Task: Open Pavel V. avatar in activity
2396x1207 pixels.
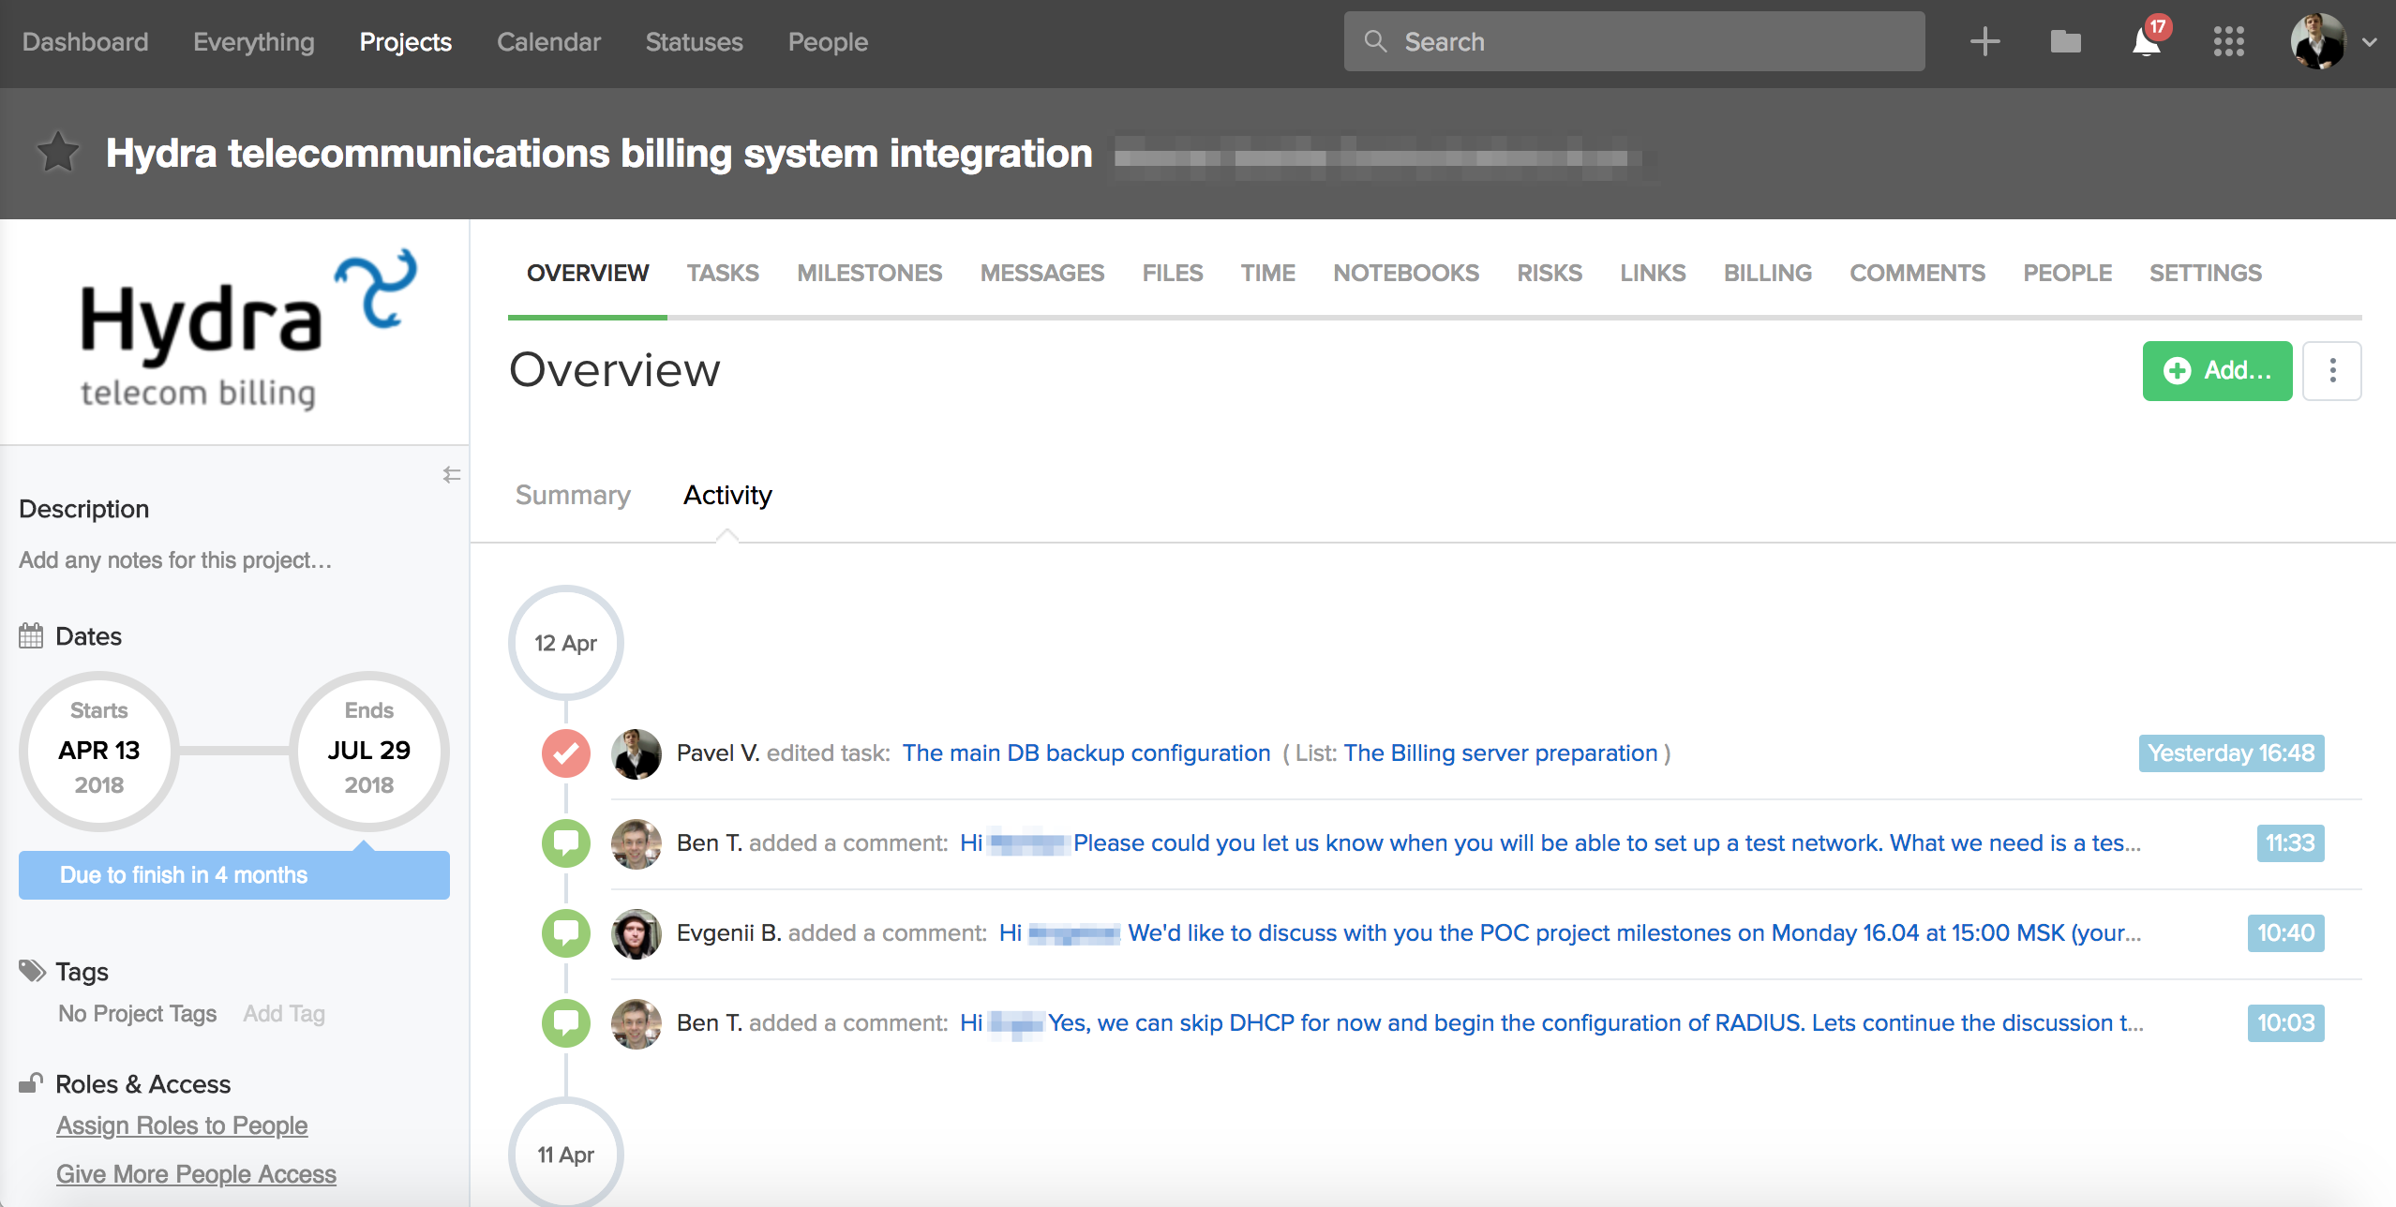Action: 636,753
